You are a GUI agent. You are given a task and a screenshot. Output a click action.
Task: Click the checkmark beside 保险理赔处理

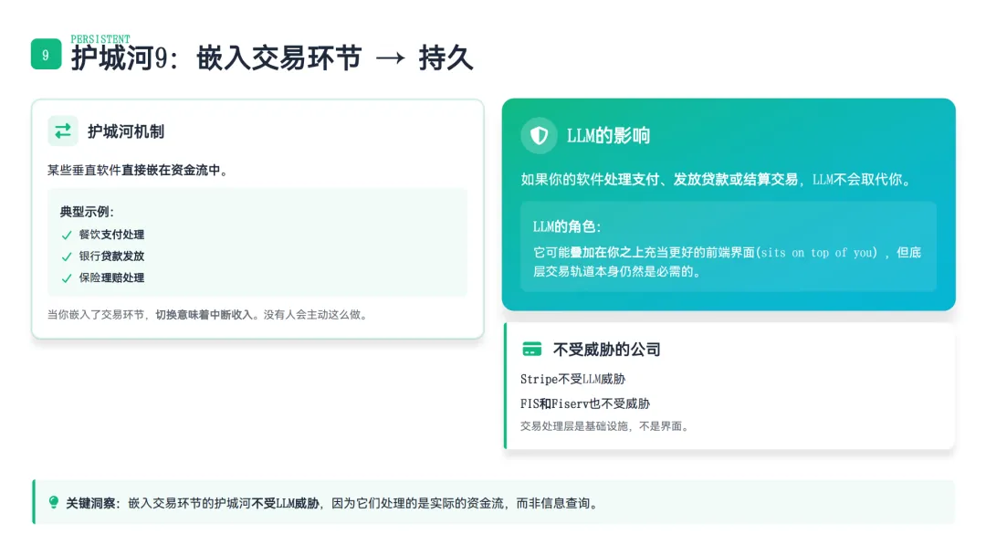pyautogui.click(x=67, y=278)
